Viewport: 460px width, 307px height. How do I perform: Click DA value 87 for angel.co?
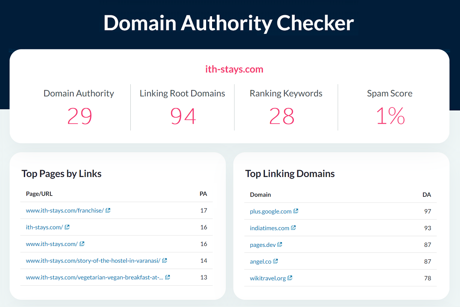[x=428, y=261]
